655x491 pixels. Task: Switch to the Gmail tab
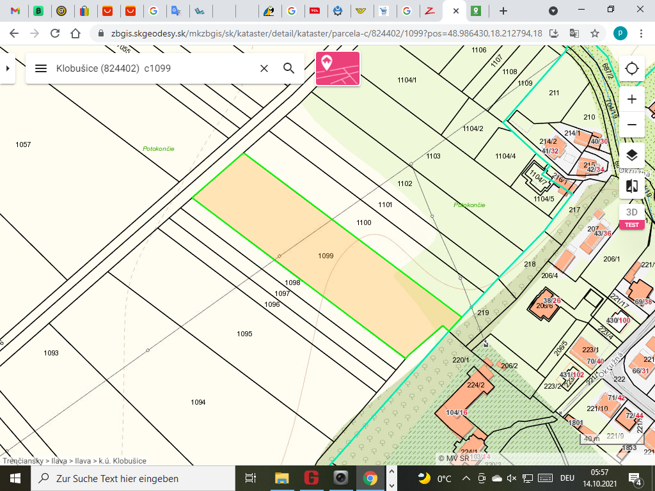click(15, 11)
